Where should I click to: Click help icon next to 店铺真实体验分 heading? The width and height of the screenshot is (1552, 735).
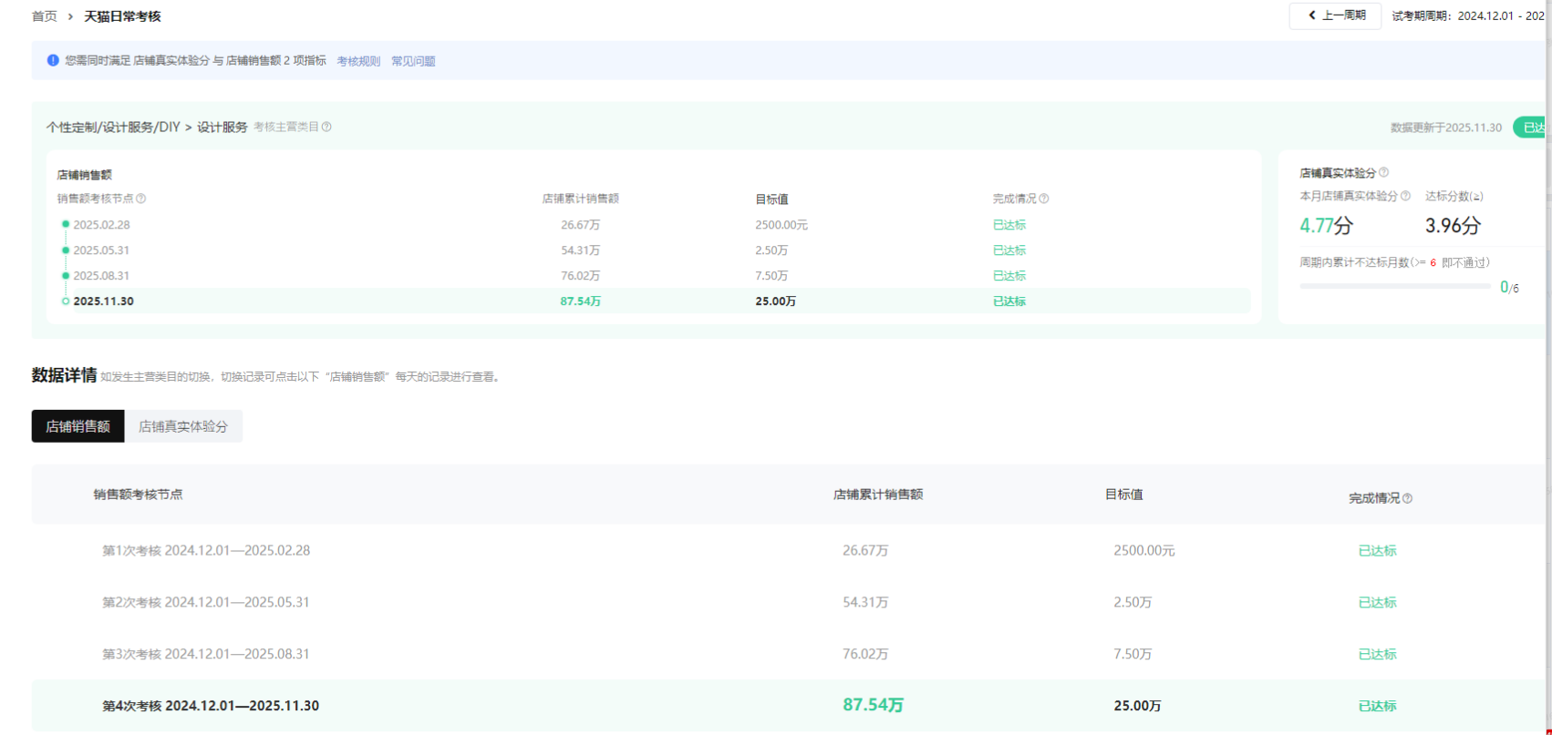pos(1384,172)
